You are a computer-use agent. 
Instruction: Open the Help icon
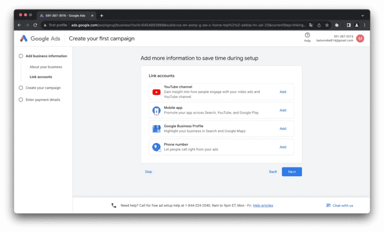click(307, 35)
